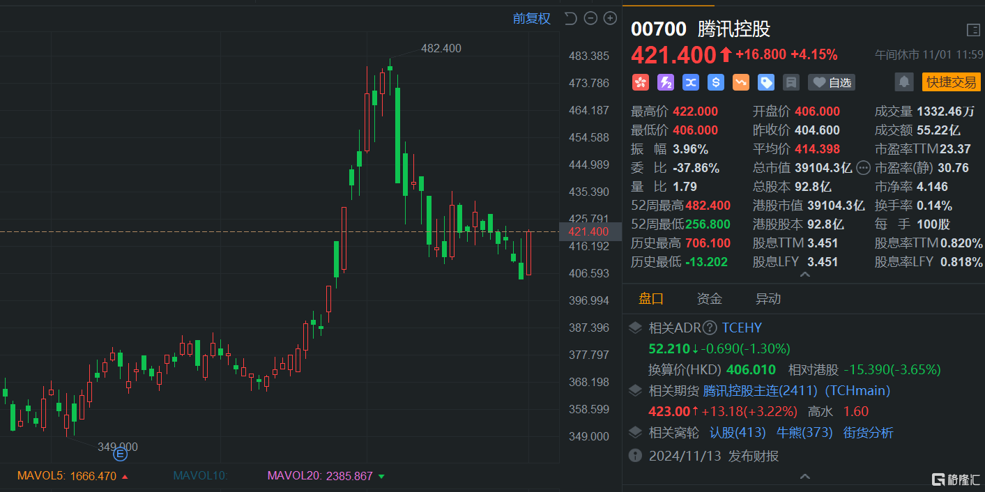Zoom out the chart with minus icon
The height and width of the screenshot is (492, 985).
[x=590, y=19]
